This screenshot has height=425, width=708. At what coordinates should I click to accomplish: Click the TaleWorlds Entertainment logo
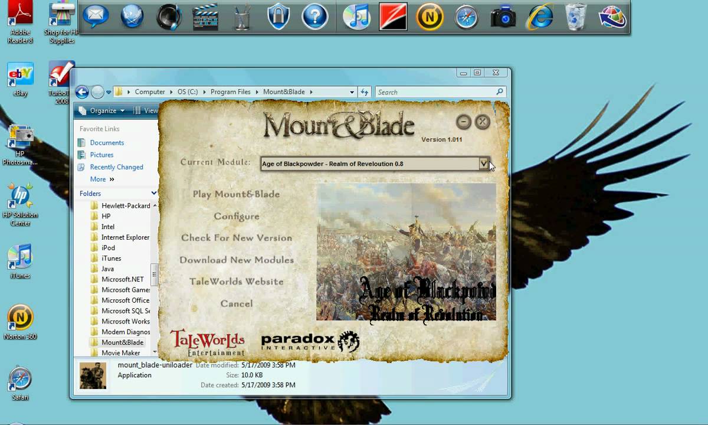tap(207, 343)
